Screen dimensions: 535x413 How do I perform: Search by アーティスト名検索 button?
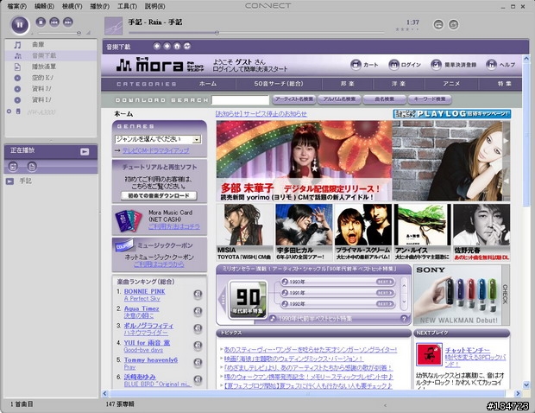point(294,99)
